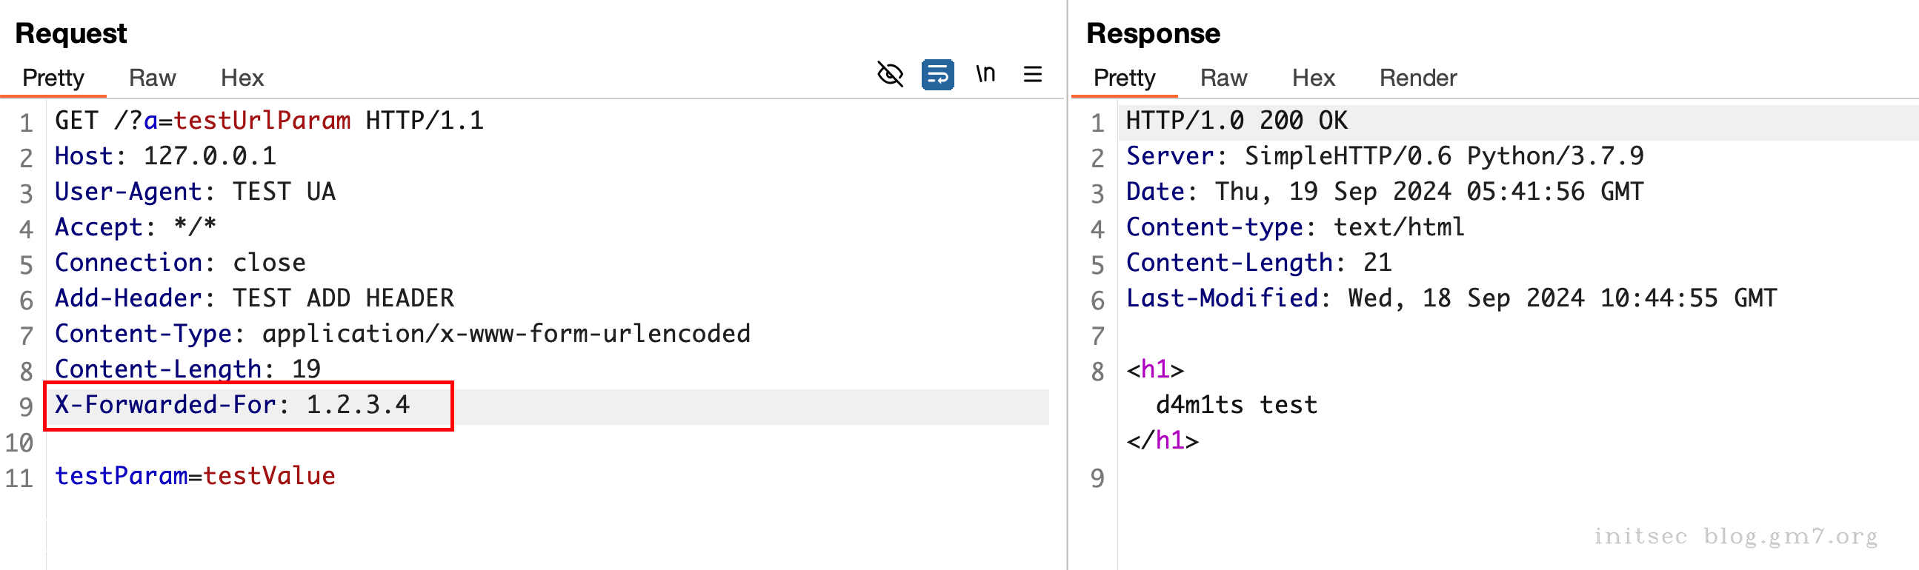Toggle the blue word wrap icon
This screenshot has width=1919, height=570.
(937, 76)
